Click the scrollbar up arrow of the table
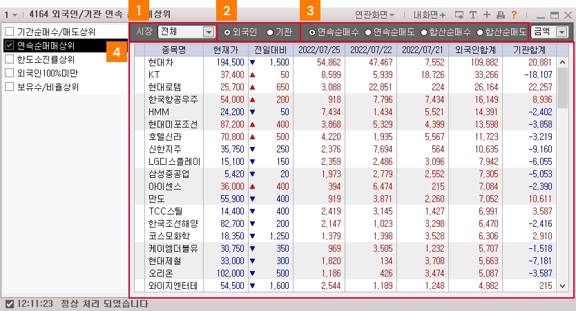The width and height of the screenshot is (576, 311). coord(562,62)
